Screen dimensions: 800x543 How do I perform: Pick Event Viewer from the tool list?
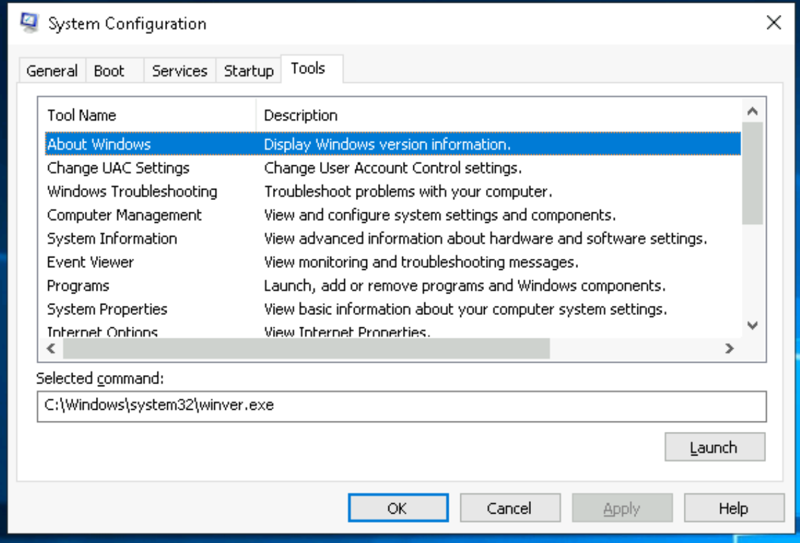click(90, 262)
